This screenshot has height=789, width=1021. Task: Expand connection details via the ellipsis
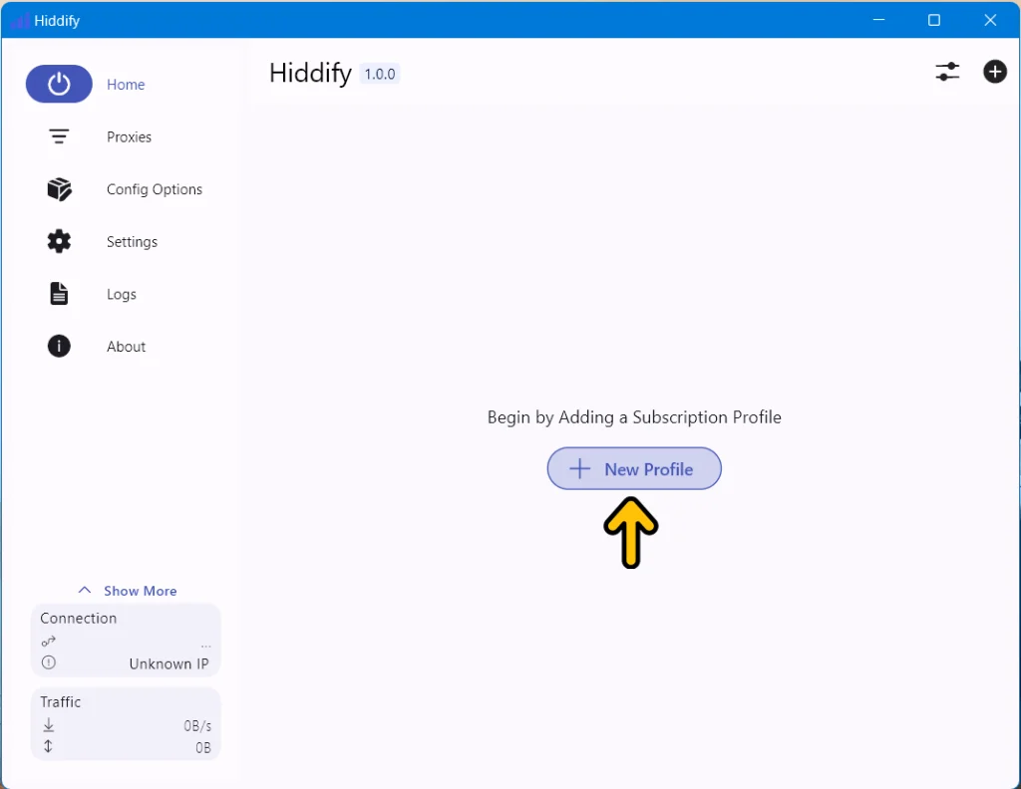205,644
